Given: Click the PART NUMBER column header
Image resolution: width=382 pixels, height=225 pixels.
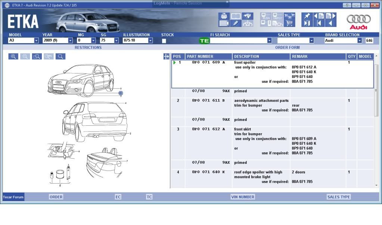Looking at the screenshot, I should click(x=208, y=56).
